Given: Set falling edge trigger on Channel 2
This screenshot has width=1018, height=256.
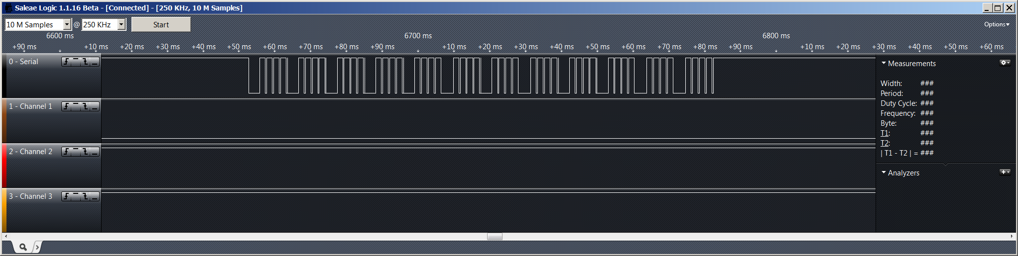Looking at the screenshot, I should [x=85, y=152].
